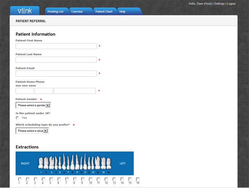Screen dimensions: 249x188
Task: Open the scheduling type dropdown
Action: click(x=32, y=131)
